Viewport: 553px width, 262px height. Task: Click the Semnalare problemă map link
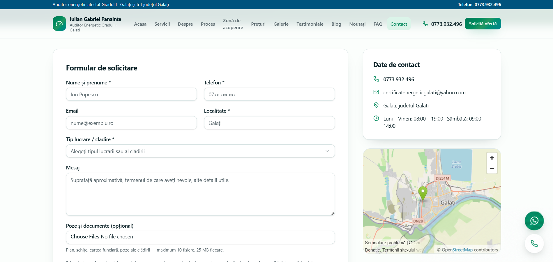click(x=385, y=243)
